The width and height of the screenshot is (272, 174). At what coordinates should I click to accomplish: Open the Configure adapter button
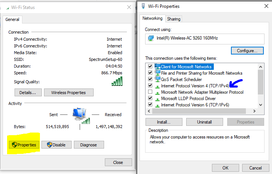click(247, 50)
